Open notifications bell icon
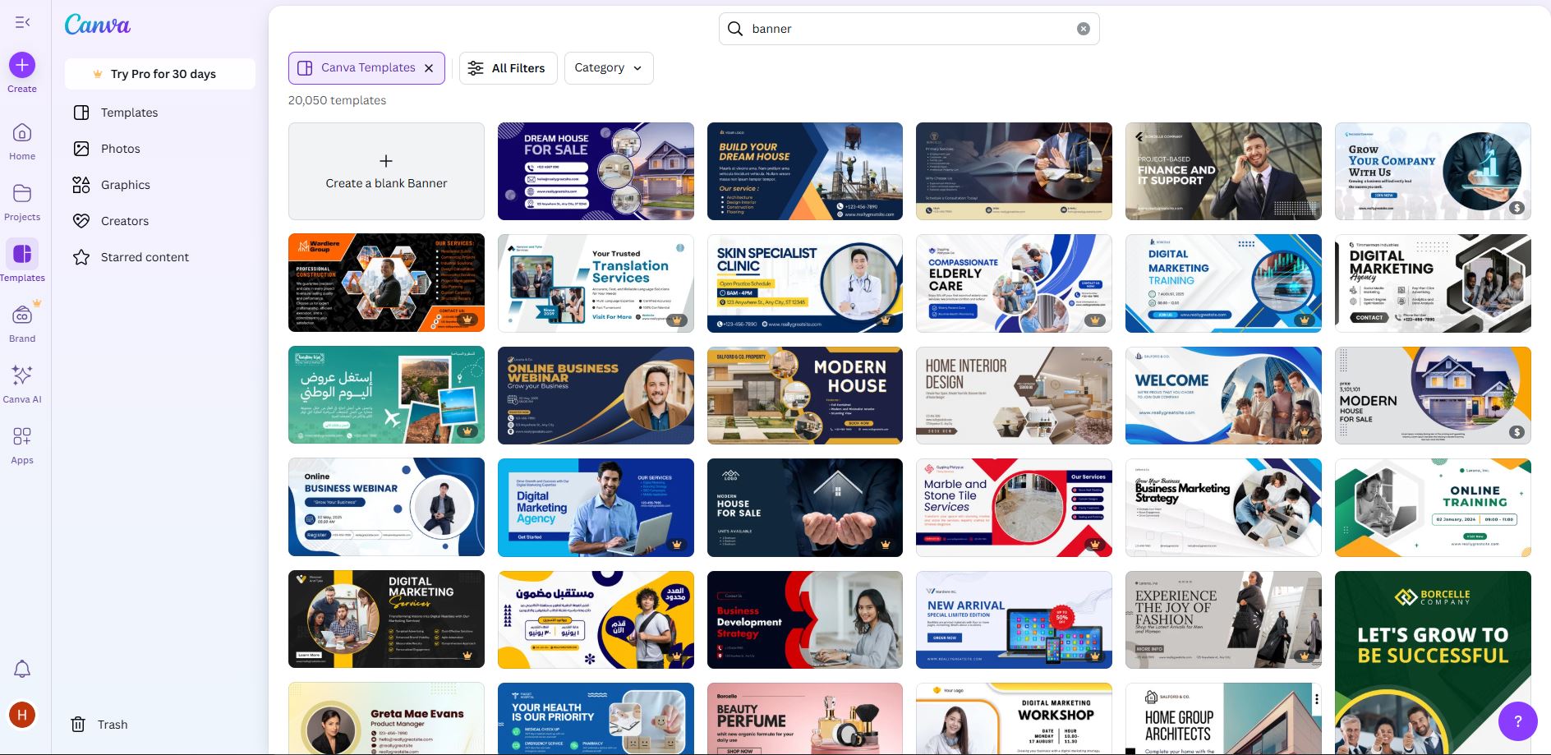This screenshot has height=755, width=1551. (22, 670)
